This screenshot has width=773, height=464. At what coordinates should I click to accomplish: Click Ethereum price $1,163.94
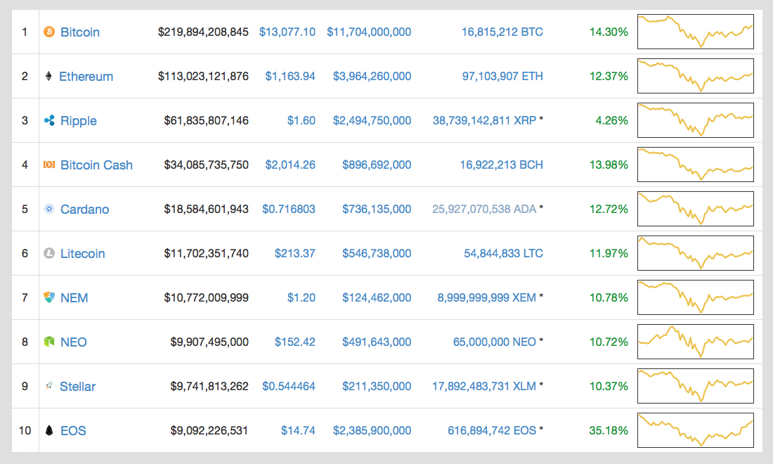point(290,77)
